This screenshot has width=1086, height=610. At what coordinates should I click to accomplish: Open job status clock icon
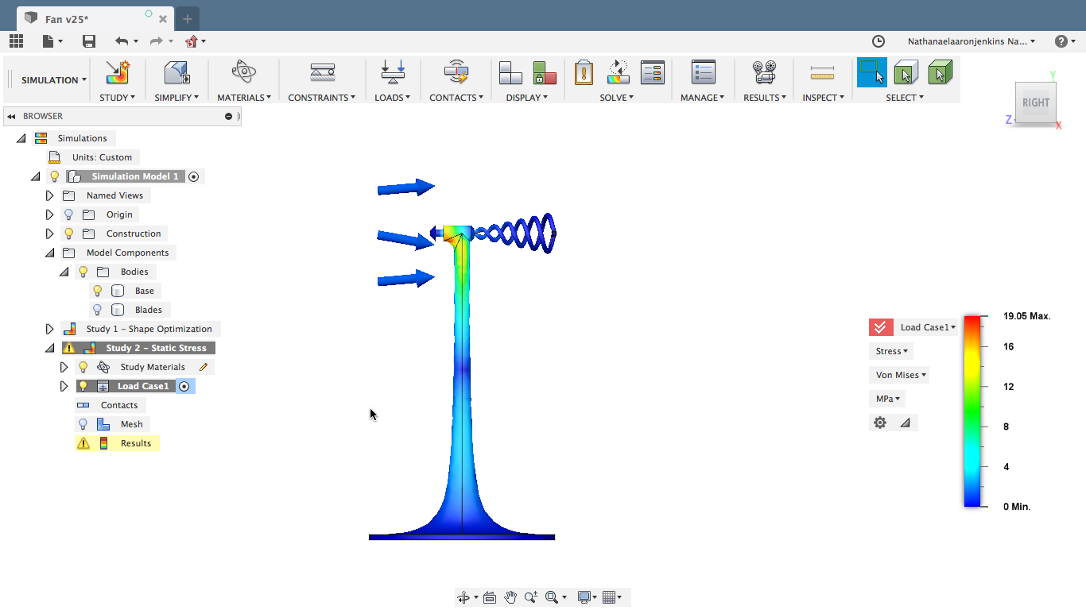(878, 41)
